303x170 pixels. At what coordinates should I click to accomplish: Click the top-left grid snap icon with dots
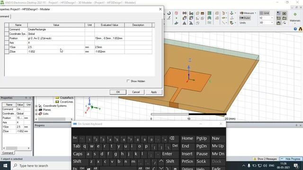tap(278, 13)
